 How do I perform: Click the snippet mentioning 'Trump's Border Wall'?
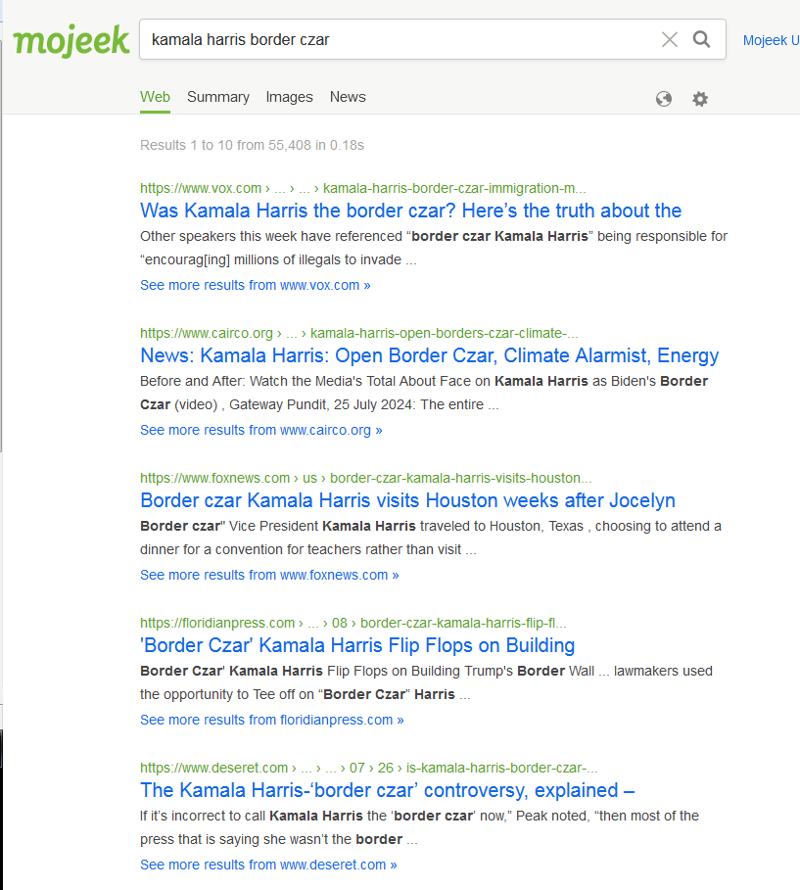pyautogui.click(x=426, y=682)
